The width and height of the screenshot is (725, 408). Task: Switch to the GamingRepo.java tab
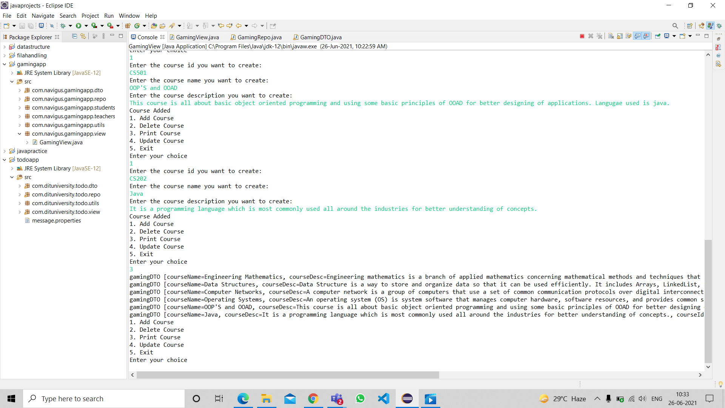pyautogui.click(x=259, y=37)
